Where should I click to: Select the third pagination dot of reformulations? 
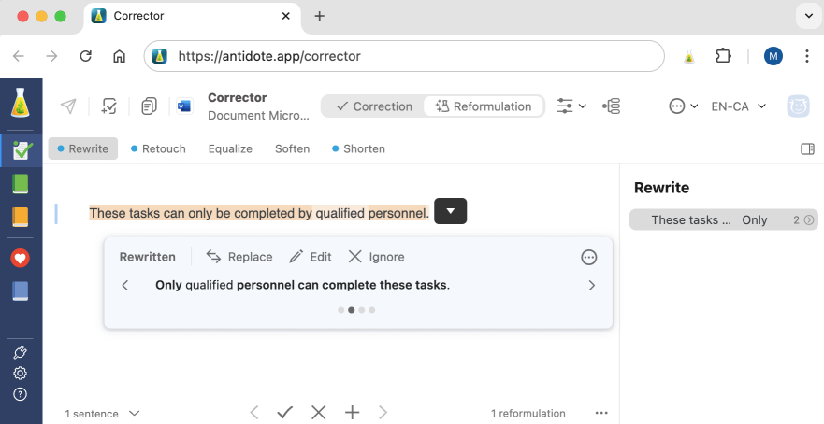(x=362, y=310)
